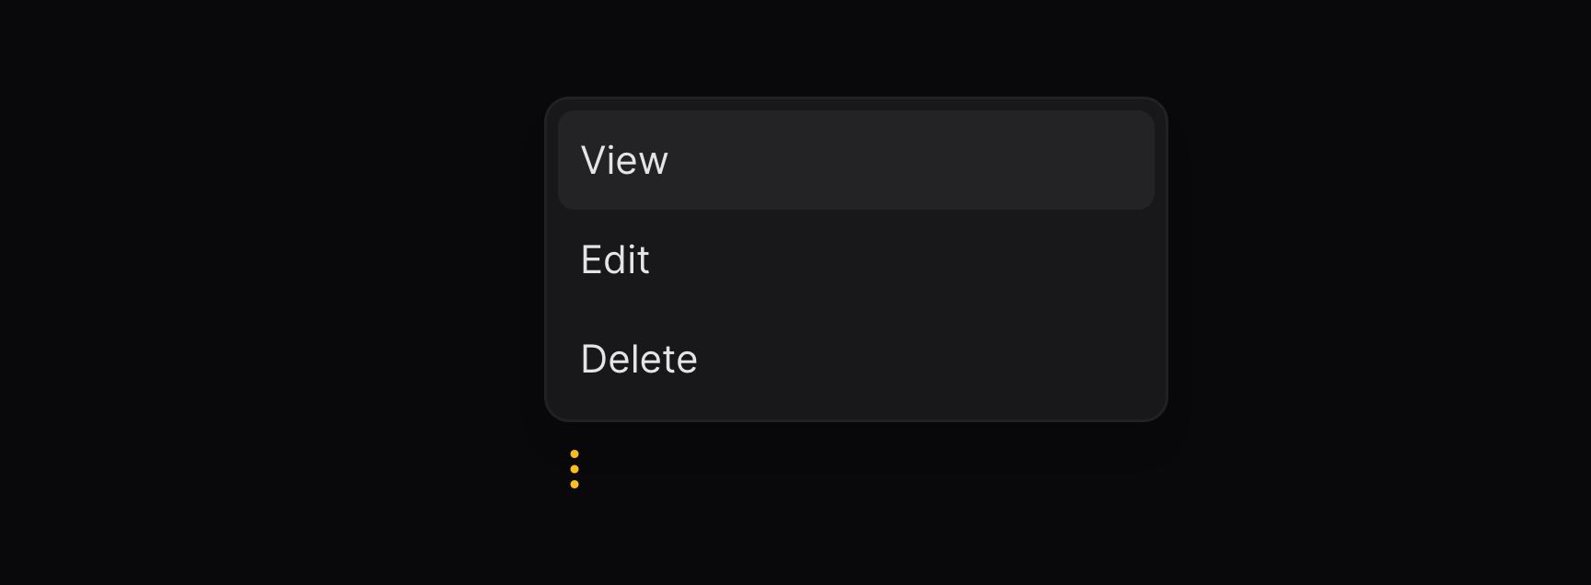The width and height of the screenshot is (1591, 585).
Task: Select View from the context menu
Action: [856, 160]
